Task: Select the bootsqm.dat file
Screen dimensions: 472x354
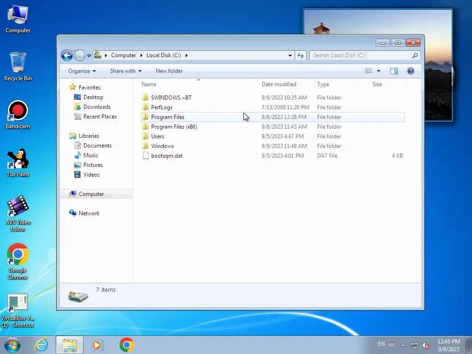Action: [272, 156]
